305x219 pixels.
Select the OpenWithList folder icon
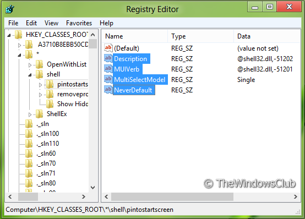(39, 64)
